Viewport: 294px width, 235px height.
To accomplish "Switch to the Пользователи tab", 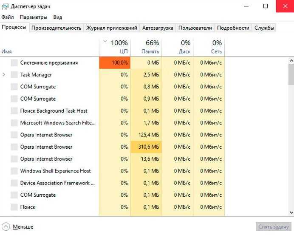I will [x=195, y=28].
